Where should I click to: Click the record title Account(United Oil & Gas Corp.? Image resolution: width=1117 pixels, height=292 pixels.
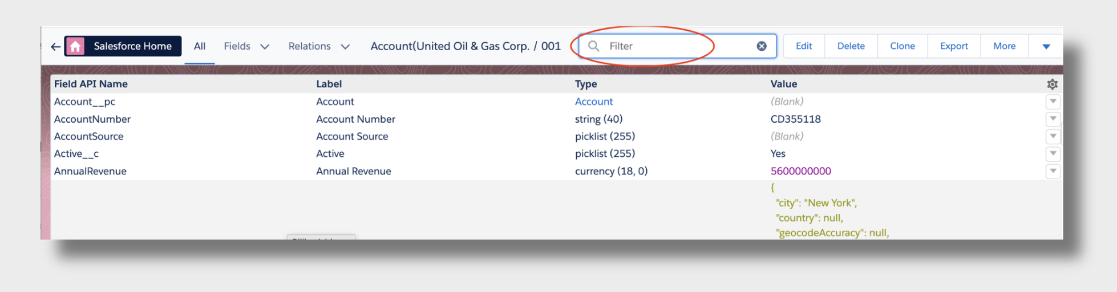[450, 46]
